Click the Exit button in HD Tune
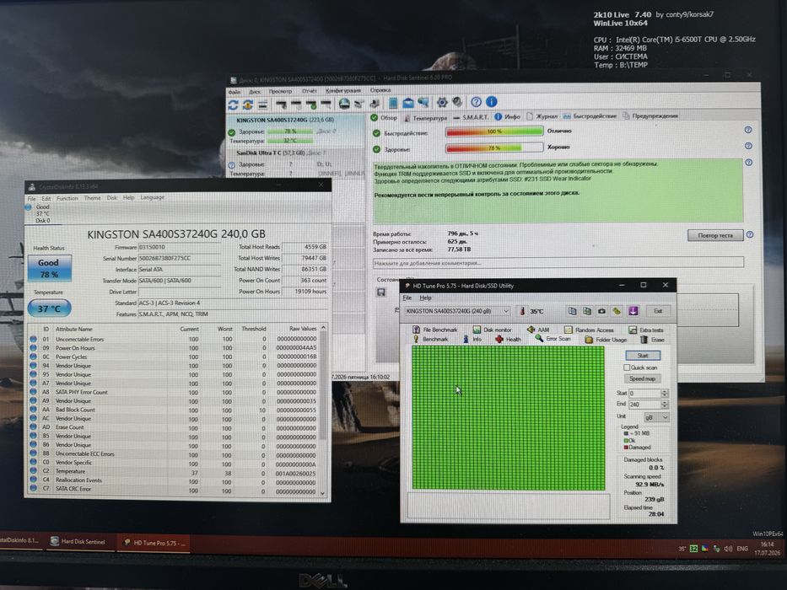 [657, 311]
